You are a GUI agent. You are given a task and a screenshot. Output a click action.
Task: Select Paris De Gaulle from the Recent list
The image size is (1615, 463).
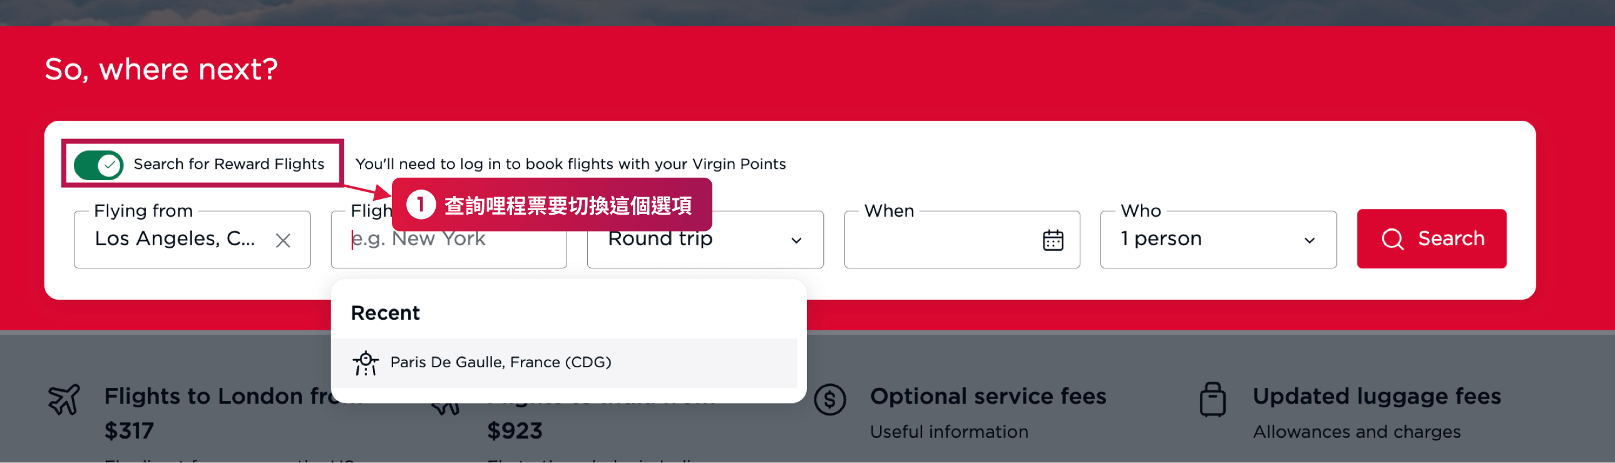click(x=500, y=362)
